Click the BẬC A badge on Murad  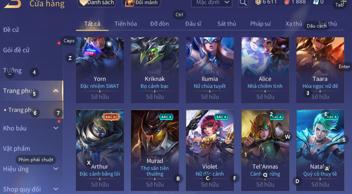coord(166,117)
